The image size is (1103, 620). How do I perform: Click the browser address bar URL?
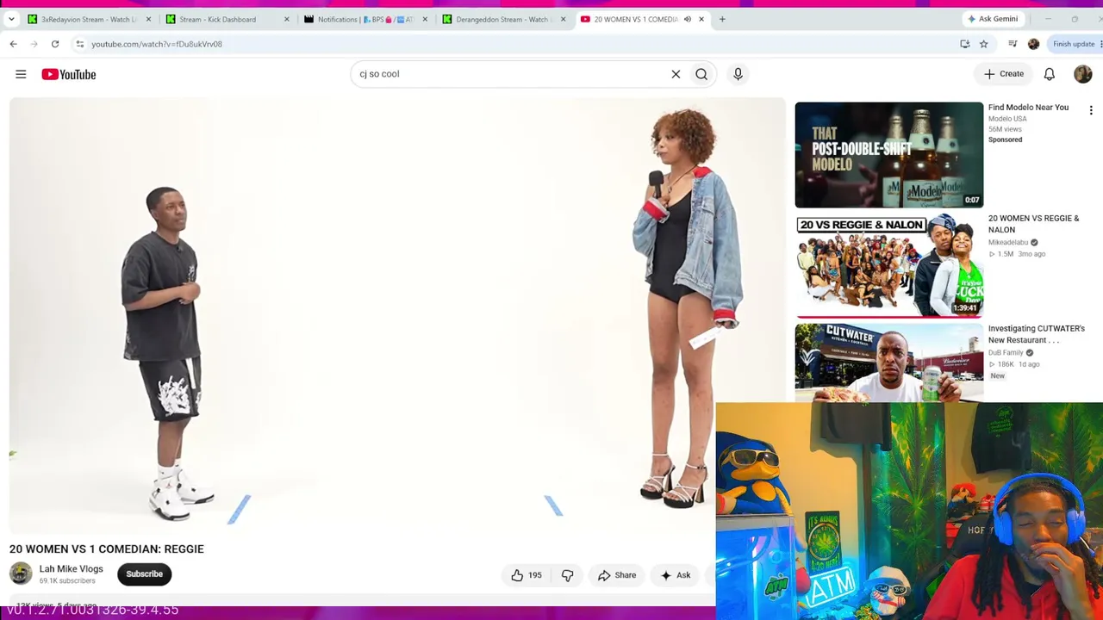[157, 44]
